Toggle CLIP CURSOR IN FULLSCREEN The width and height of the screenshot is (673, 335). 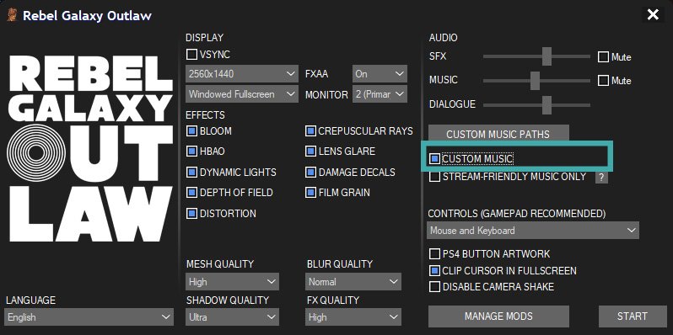[x=435, y=271]
